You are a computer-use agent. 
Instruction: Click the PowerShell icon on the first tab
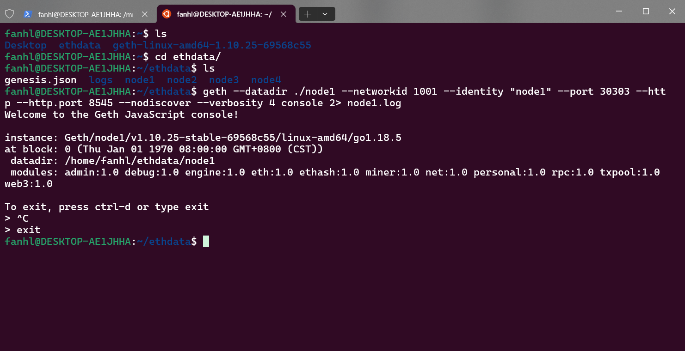(28, 14)
